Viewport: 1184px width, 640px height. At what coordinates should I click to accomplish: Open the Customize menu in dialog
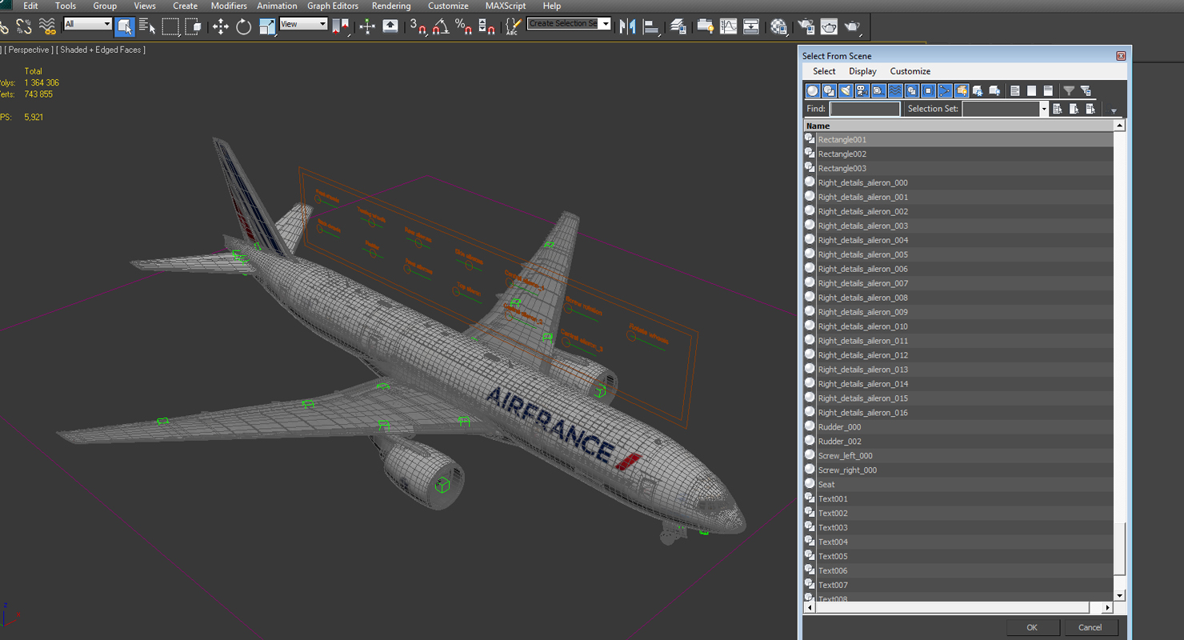tap(910, 71)
